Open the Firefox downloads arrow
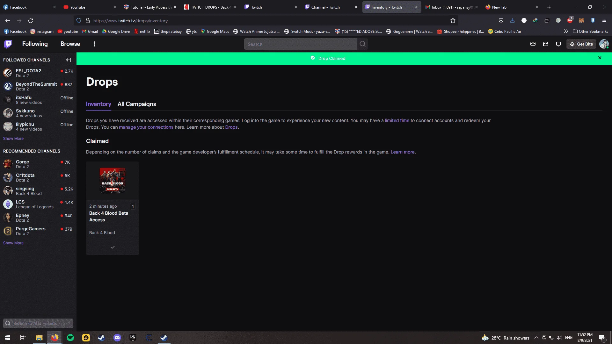The width and height of the screenshot is (612, 344). pos(512,21)
